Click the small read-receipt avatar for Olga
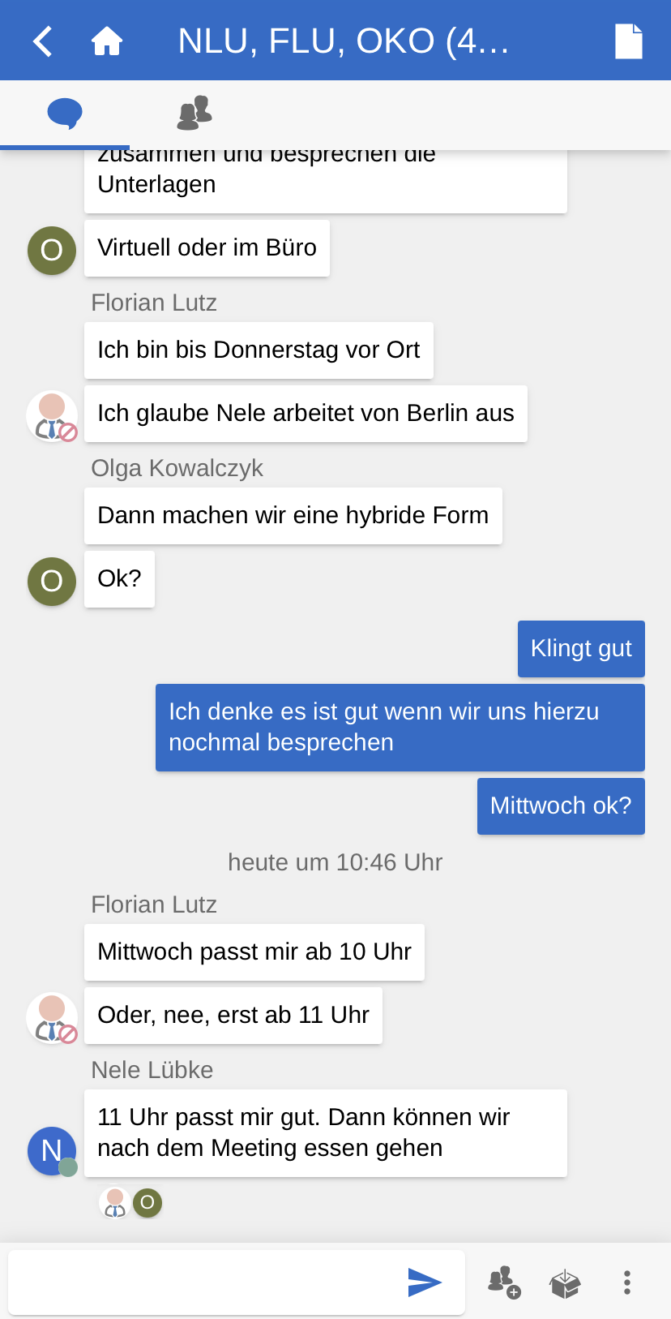Screen dimensions: 671x1319 pyautogui.click(x=147, y=1203)
